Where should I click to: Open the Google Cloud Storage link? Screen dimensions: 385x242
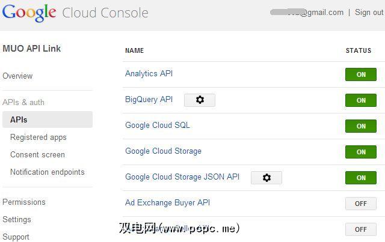[163, 151]
